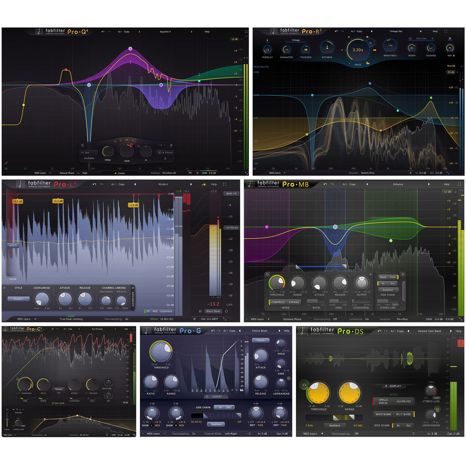Image resolution: width=466 pixels, height=466 pixels.
Task: Select Wide Band processing in Pro-DS
Action: click(x=383, y=414)
